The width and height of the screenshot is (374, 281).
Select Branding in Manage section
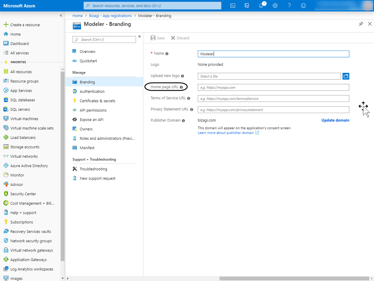[104, 82]
